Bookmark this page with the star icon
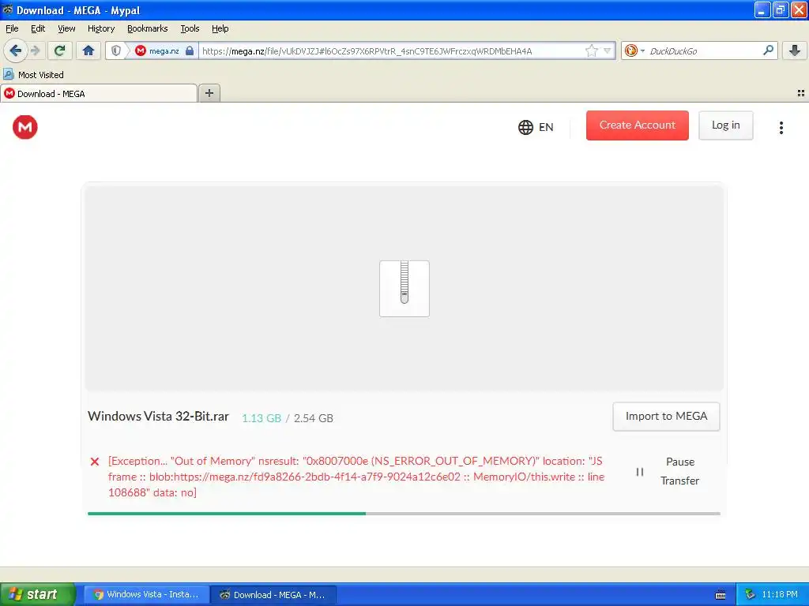809x606 pixels. (x=591, y=50)
